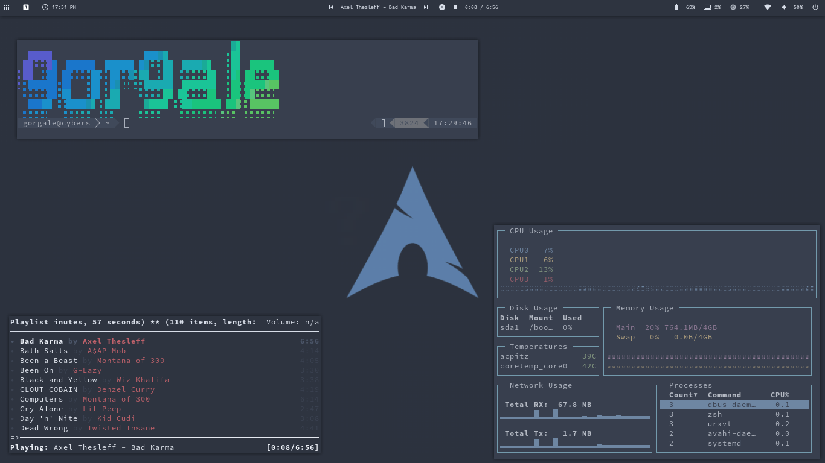Open the app grid launcher icon
Image resolution: width=825 pixels, height=463 pixels.
(7, 7)
